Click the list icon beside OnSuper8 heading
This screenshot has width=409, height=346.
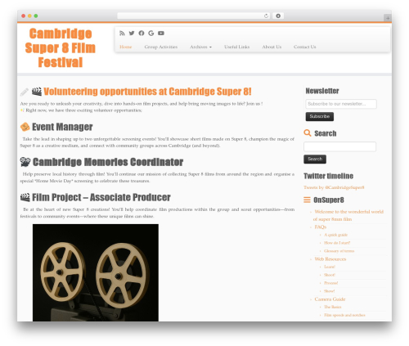(x=307, y=200)
